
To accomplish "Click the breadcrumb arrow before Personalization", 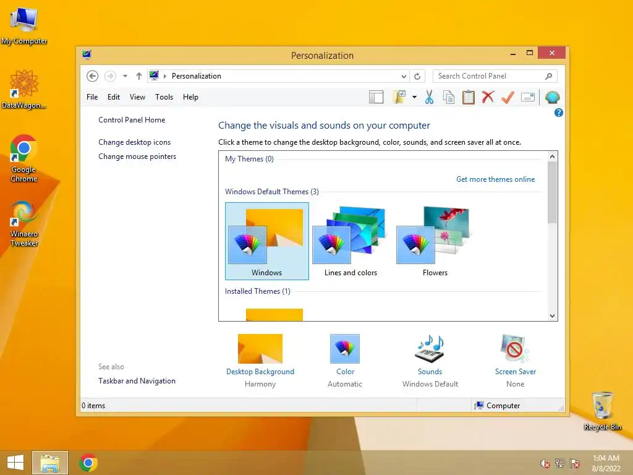I will tap(164, 76).
